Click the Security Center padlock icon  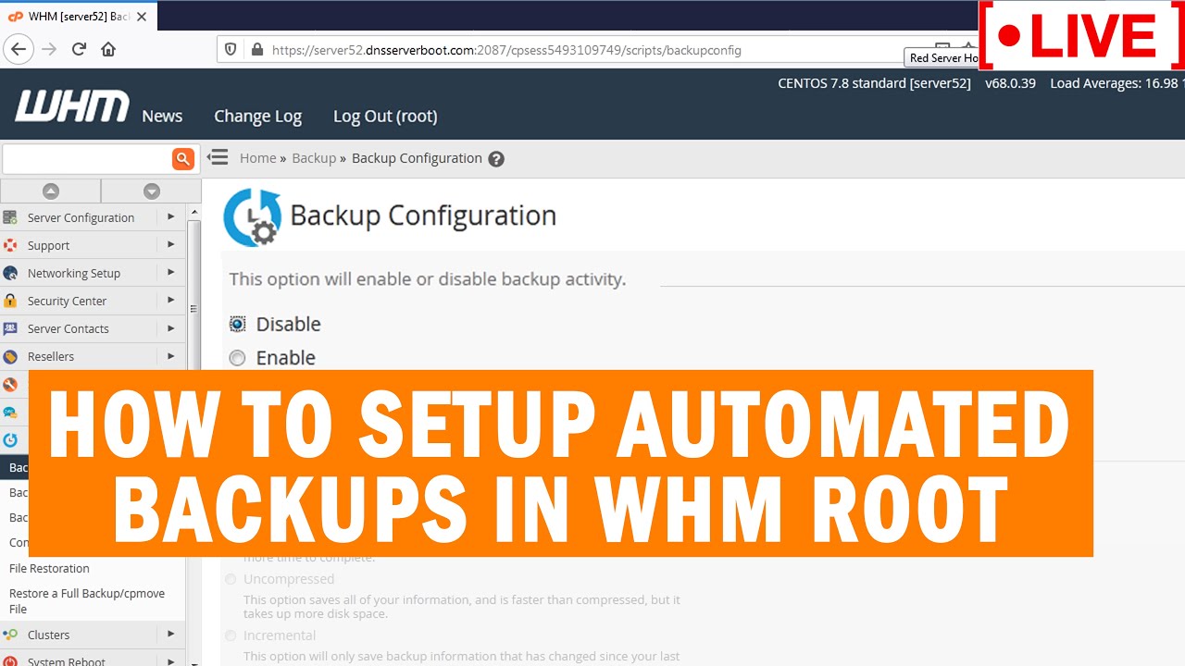[10, 301]
